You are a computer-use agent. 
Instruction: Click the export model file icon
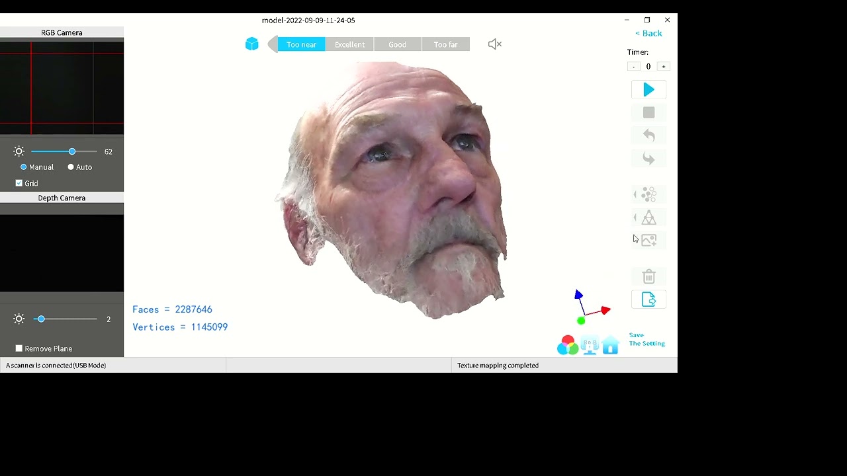pos(648,299)
